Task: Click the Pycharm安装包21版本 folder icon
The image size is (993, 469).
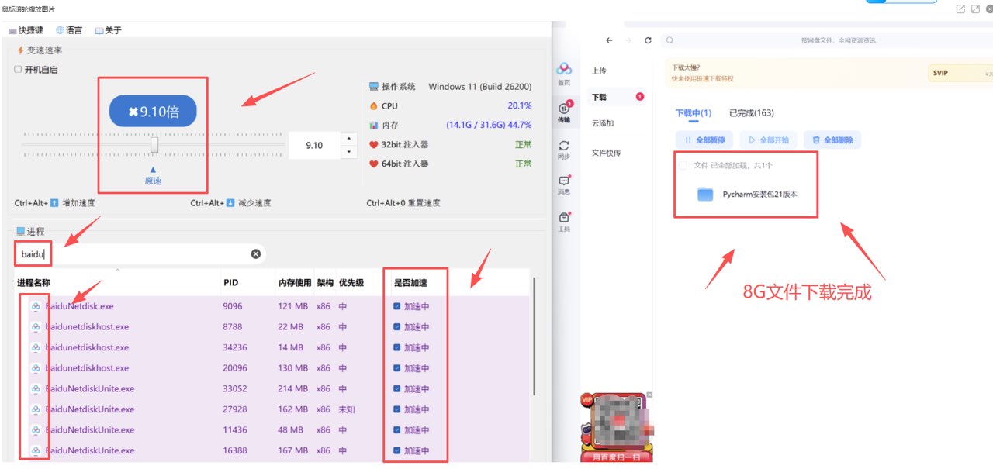Action: (x=704, y=195)
